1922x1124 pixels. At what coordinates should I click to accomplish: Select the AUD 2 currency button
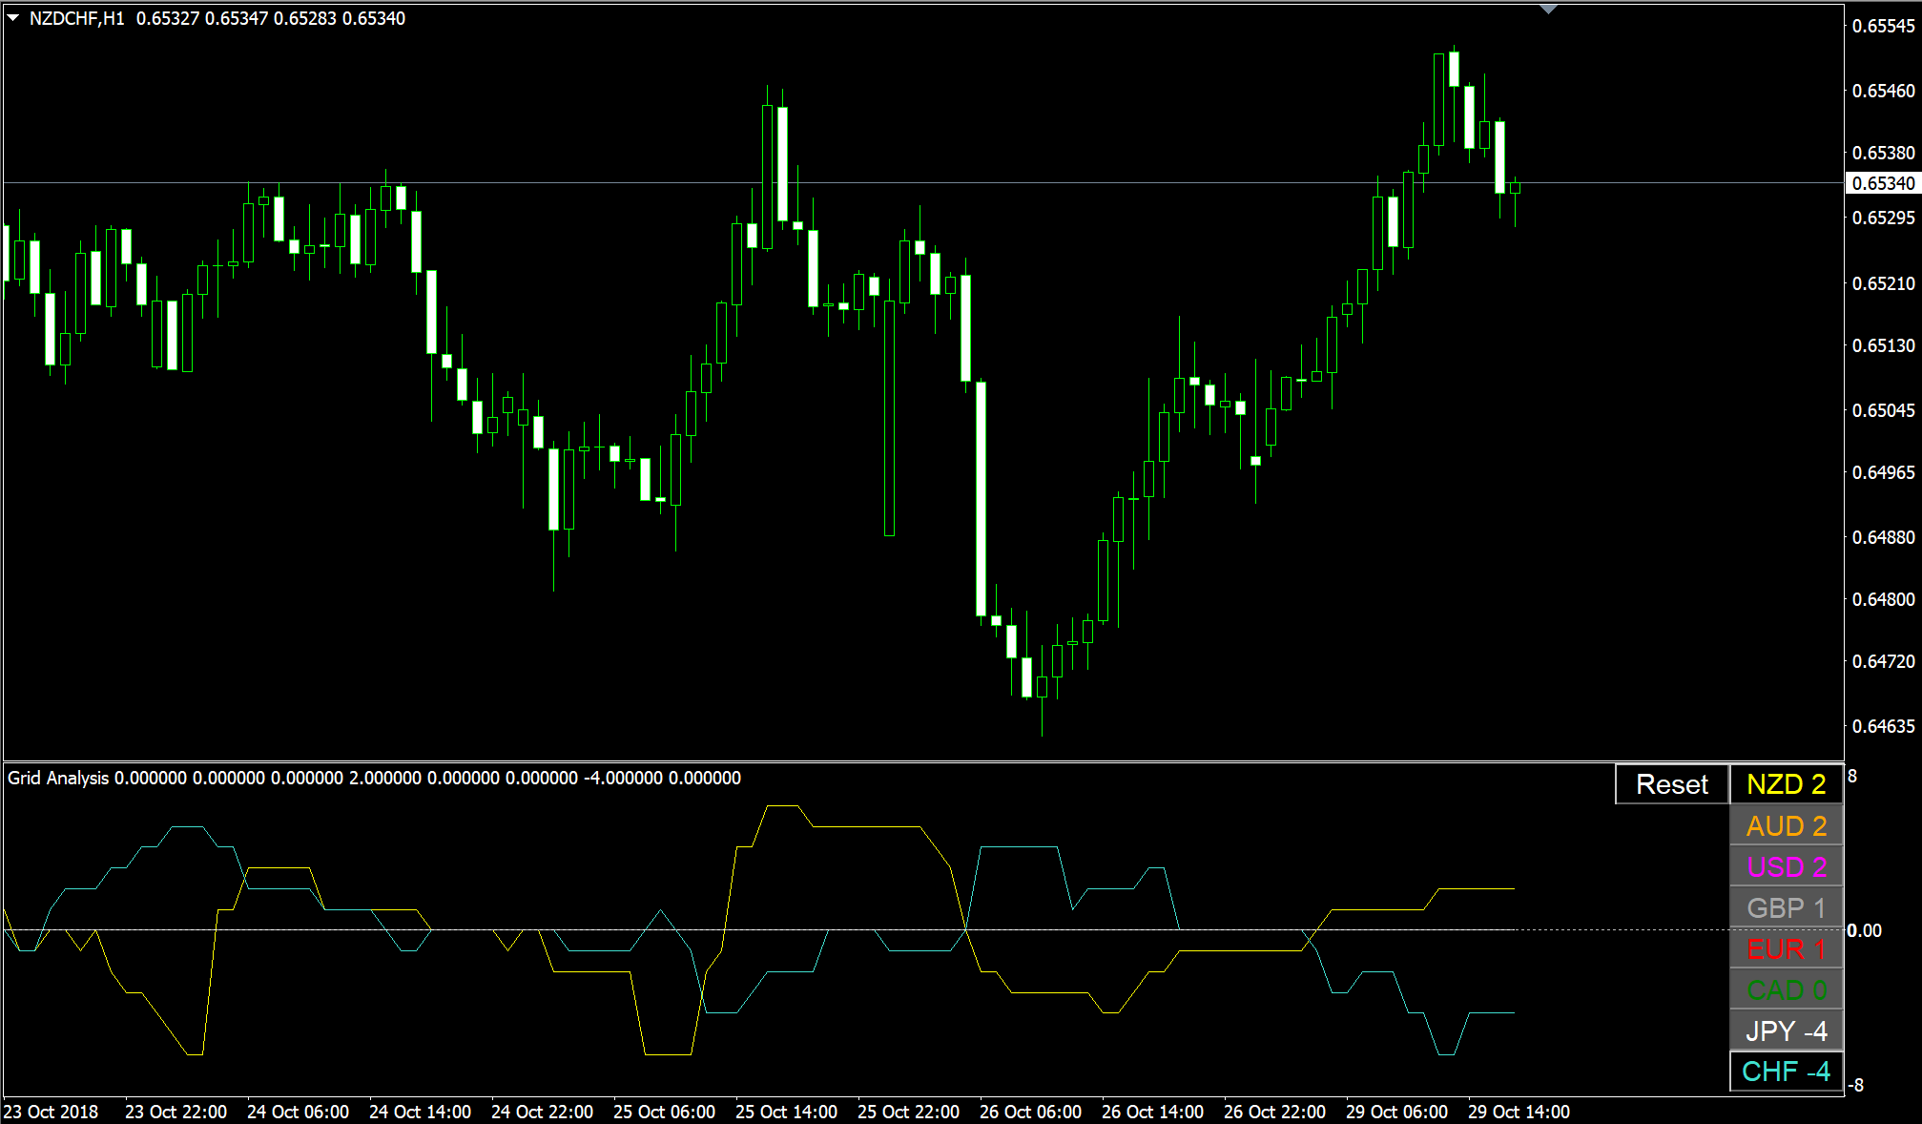tap(1786, 825)
